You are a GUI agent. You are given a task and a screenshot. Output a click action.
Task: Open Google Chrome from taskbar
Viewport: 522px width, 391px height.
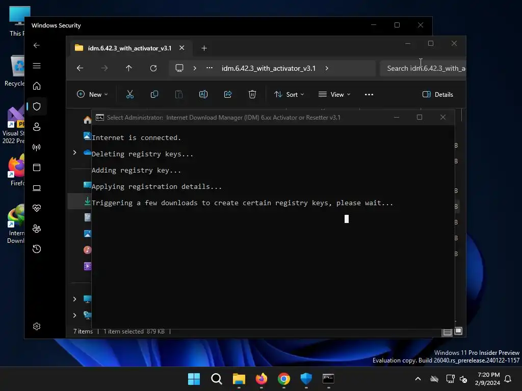[x=284, y=379]
